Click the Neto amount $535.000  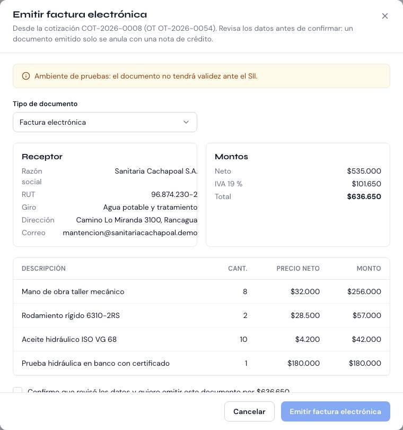coord(364,171)
